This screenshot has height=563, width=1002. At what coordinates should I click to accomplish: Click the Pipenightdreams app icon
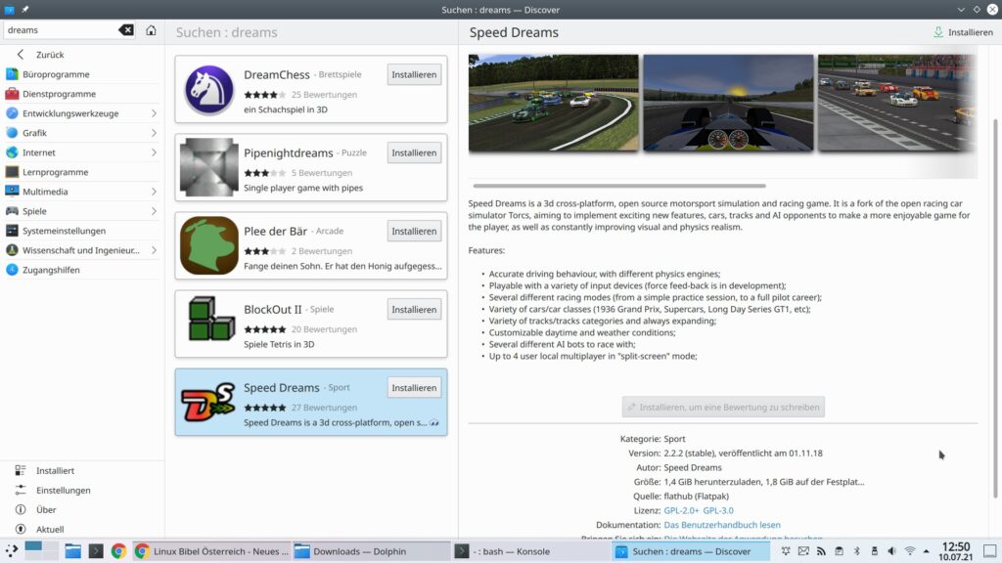click(x=209, y=167)
